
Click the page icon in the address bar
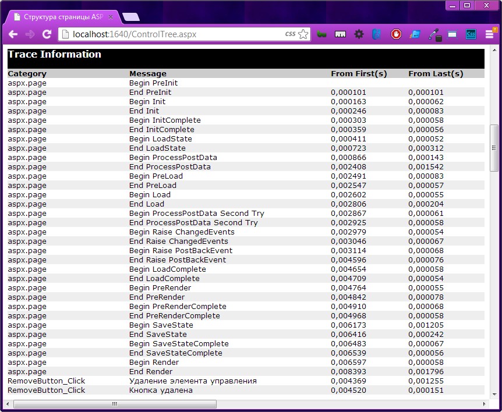[65, 34]
